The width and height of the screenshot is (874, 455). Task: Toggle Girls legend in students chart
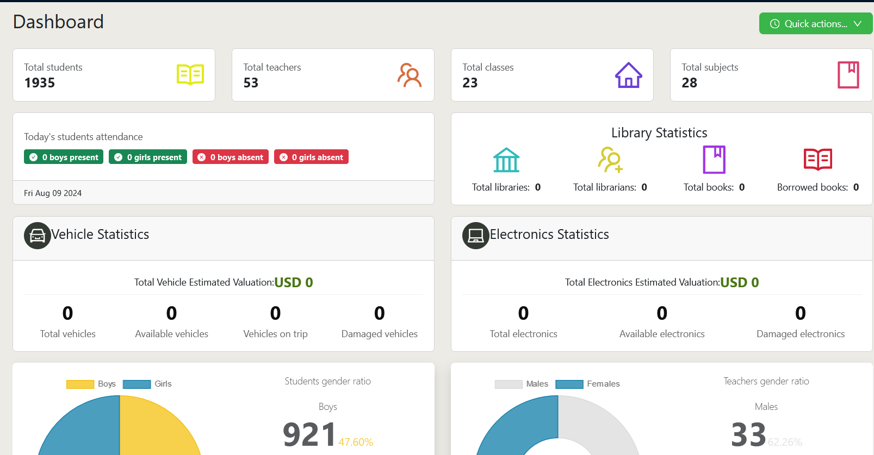[x=147, y=384]
